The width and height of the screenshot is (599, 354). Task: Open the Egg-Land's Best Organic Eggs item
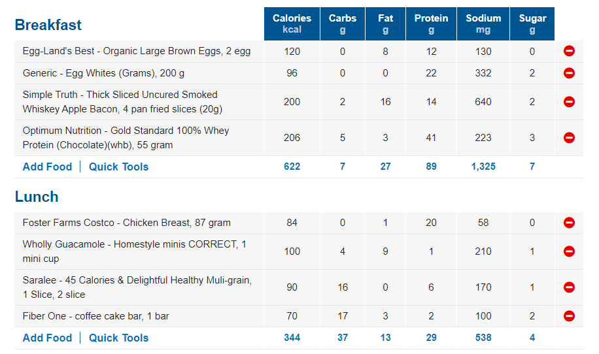[136, 52]
